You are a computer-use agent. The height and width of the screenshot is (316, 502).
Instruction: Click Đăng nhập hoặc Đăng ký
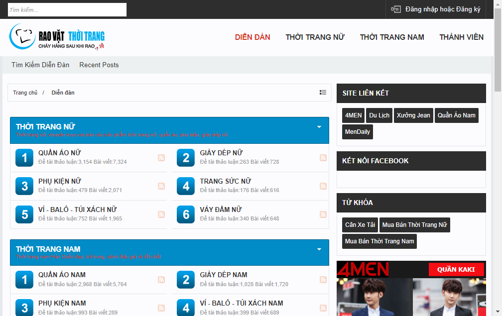(443, 9)
